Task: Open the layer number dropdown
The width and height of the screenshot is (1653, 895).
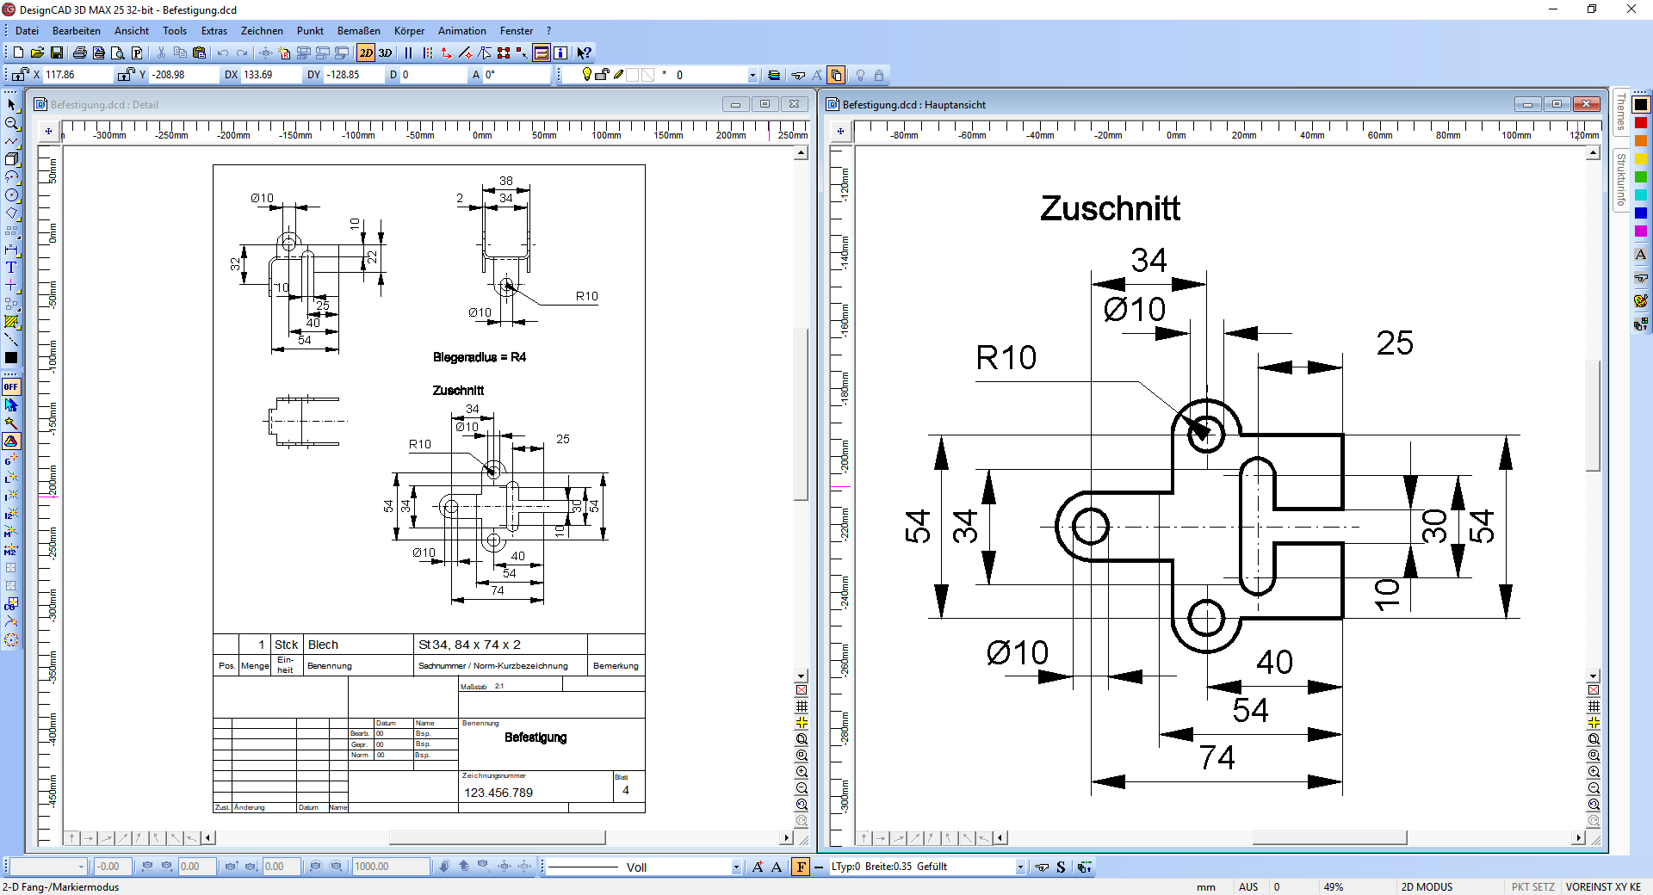Action: pos(752,76)
